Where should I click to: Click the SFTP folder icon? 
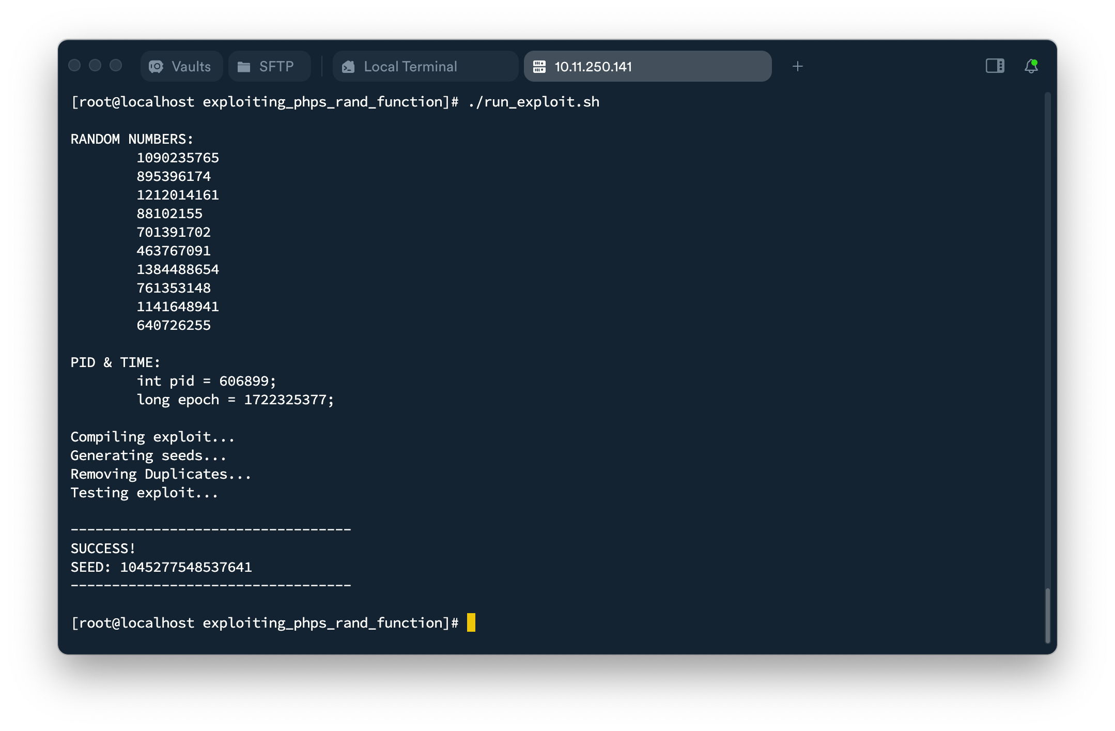(x=244, y=67)
